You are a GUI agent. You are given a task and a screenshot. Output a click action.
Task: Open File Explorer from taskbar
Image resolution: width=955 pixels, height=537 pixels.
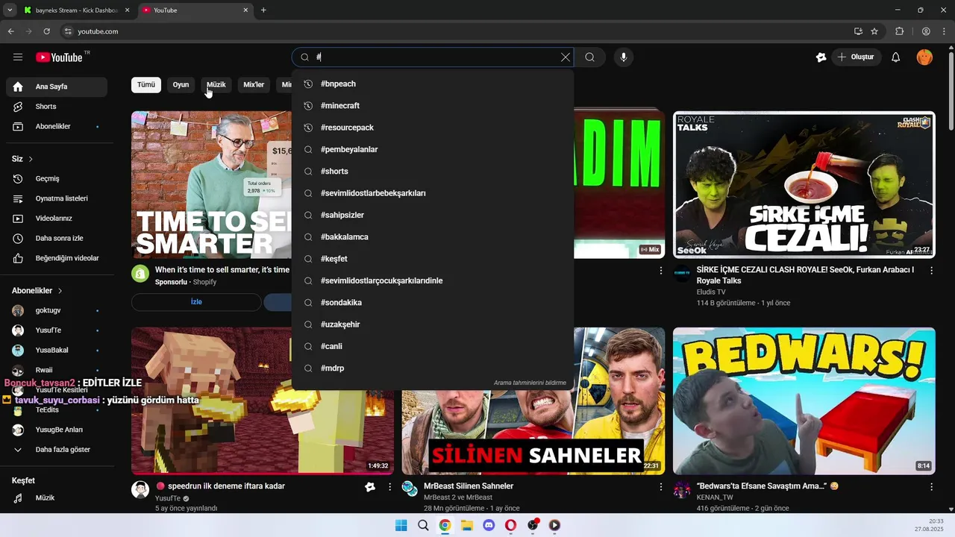(467, 525)
